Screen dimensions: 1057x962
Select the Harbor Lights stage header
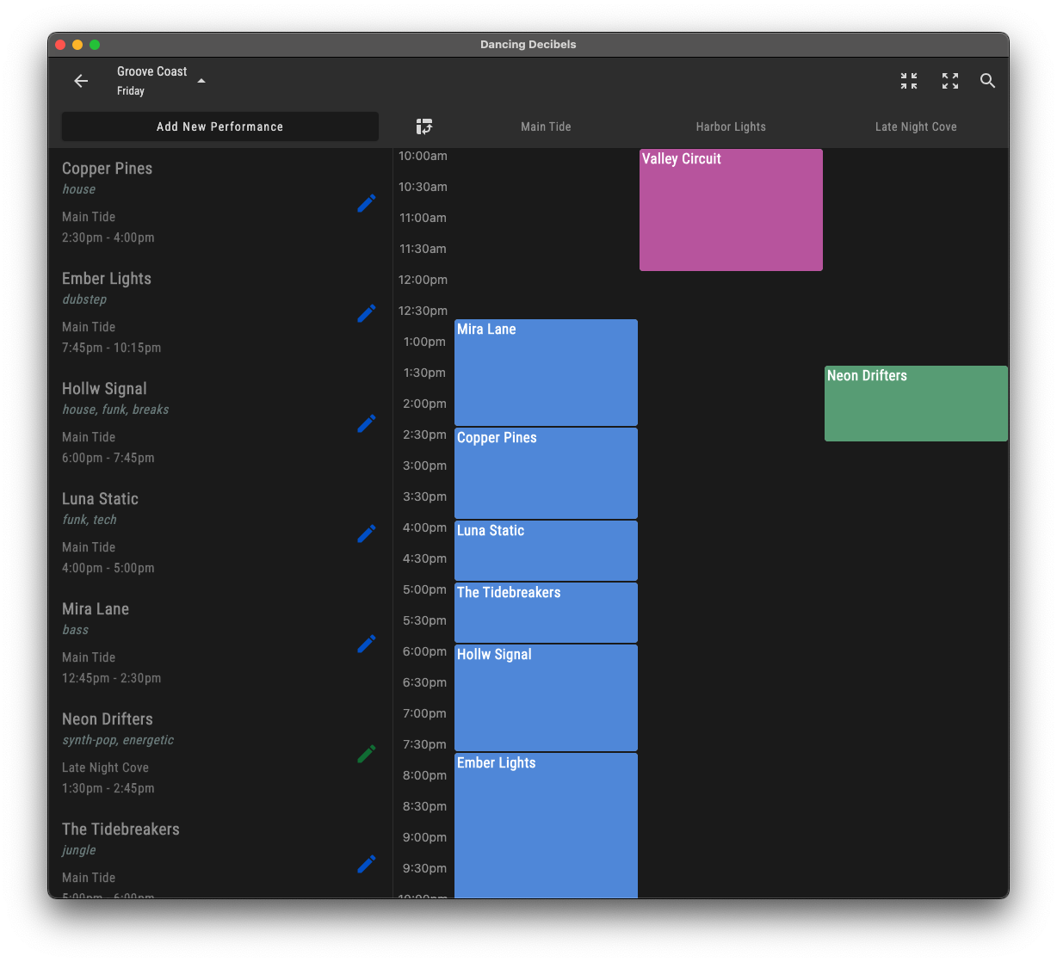[x=730, y=126]
